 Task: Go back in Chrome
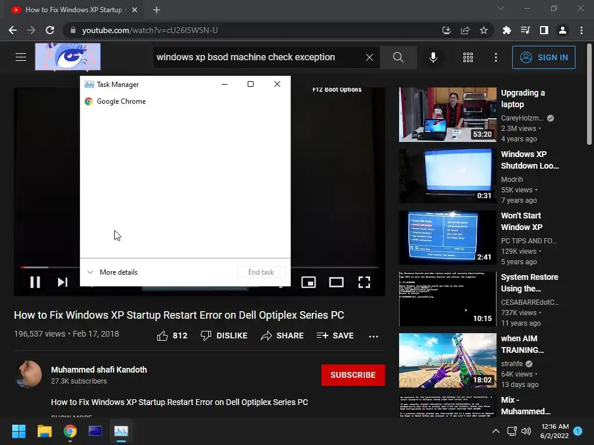[x=13, y=30]
